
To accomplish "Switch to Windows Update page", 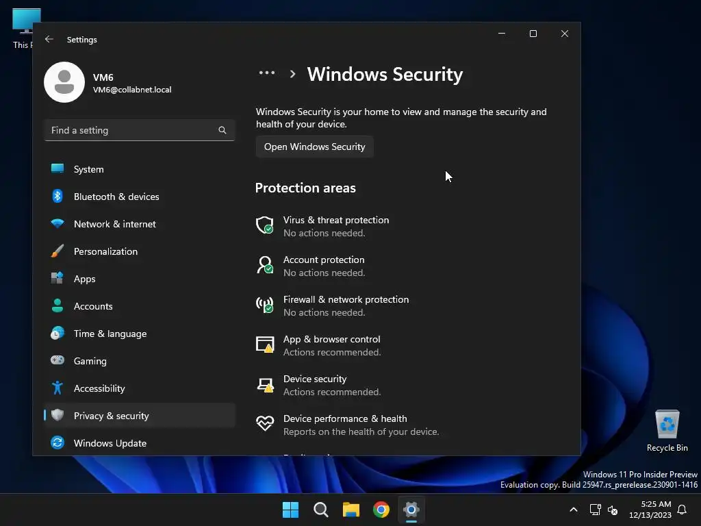I will [x=140, y=443].
